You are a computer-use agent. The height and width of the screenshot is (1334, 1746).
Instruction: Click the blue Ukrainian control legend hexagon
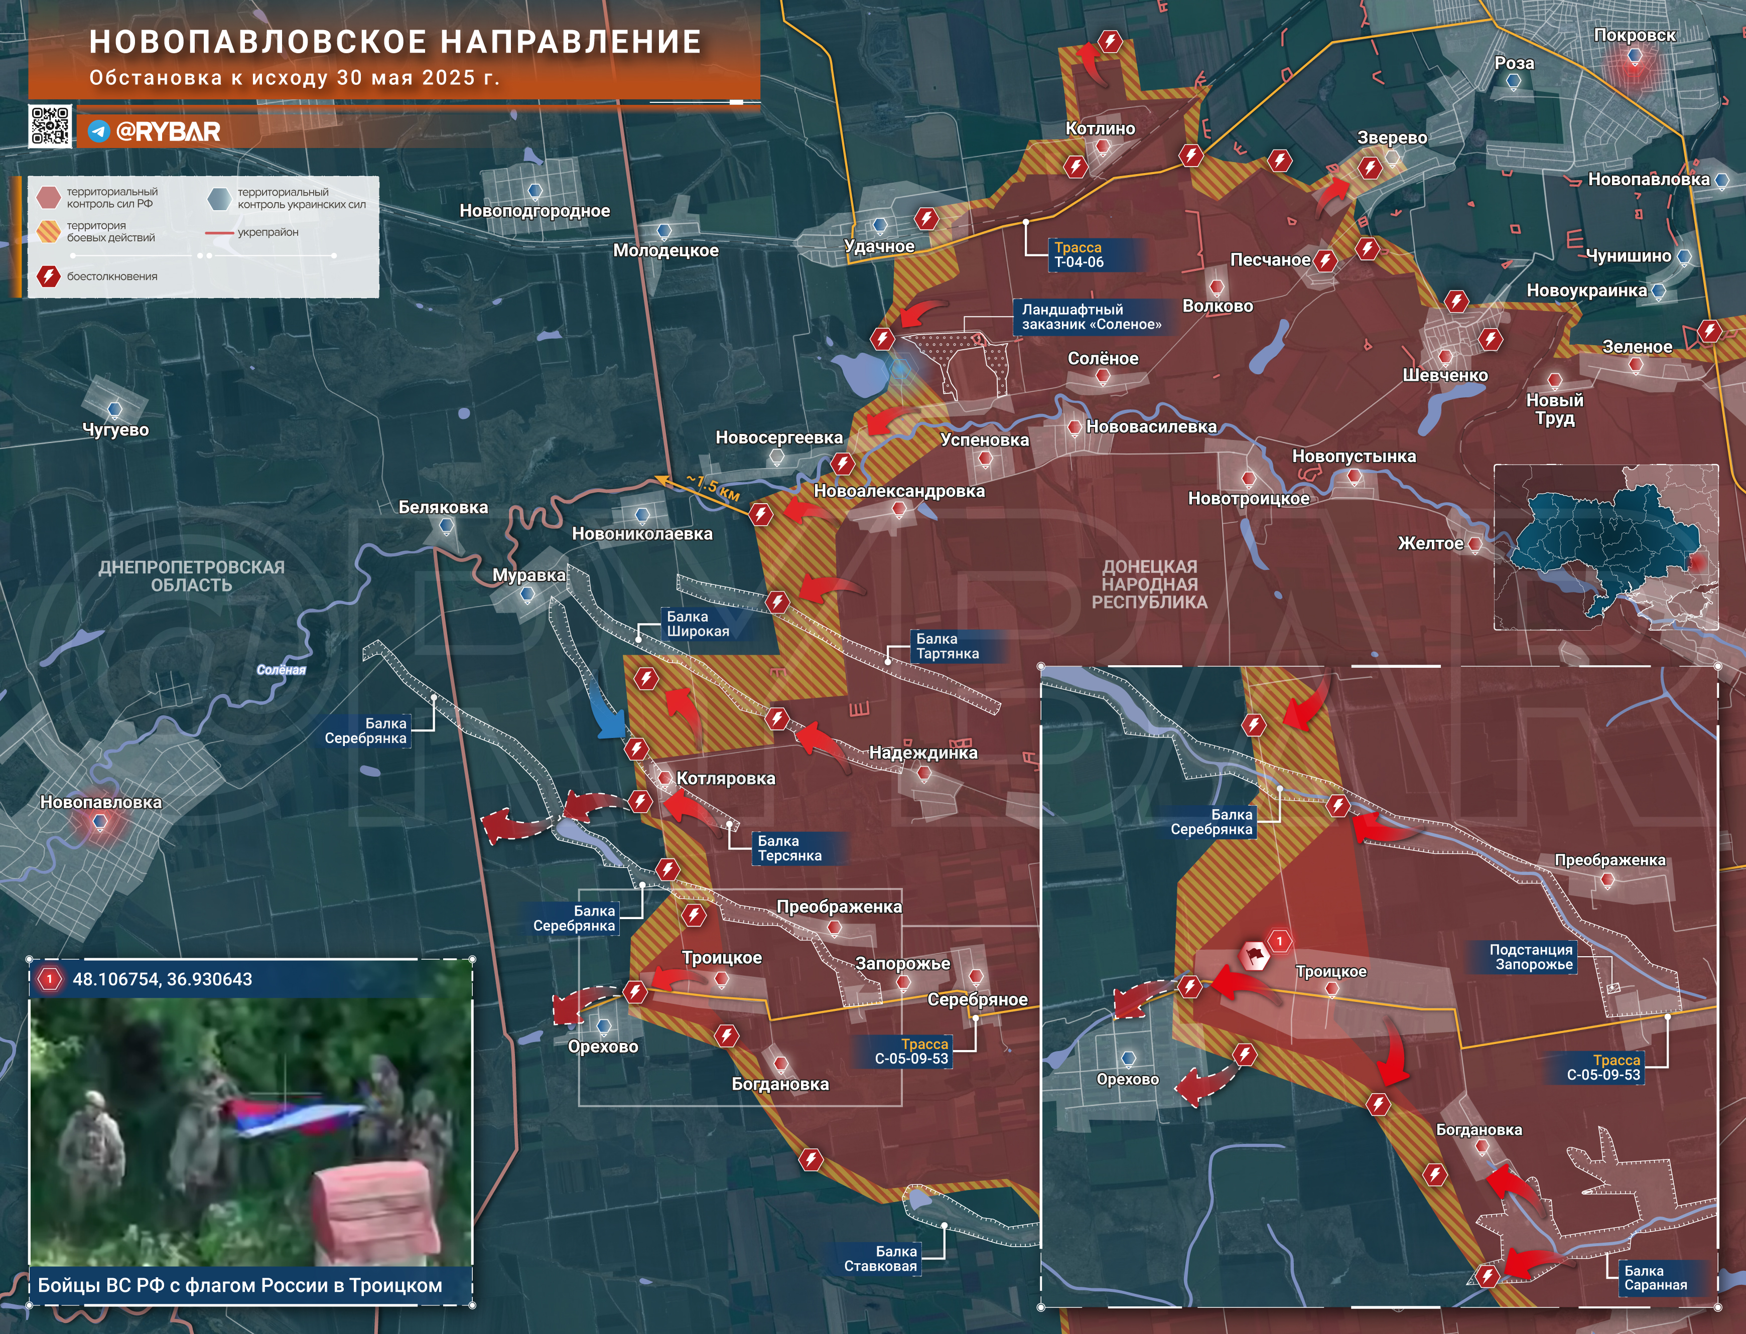click(x=219, y=198)
